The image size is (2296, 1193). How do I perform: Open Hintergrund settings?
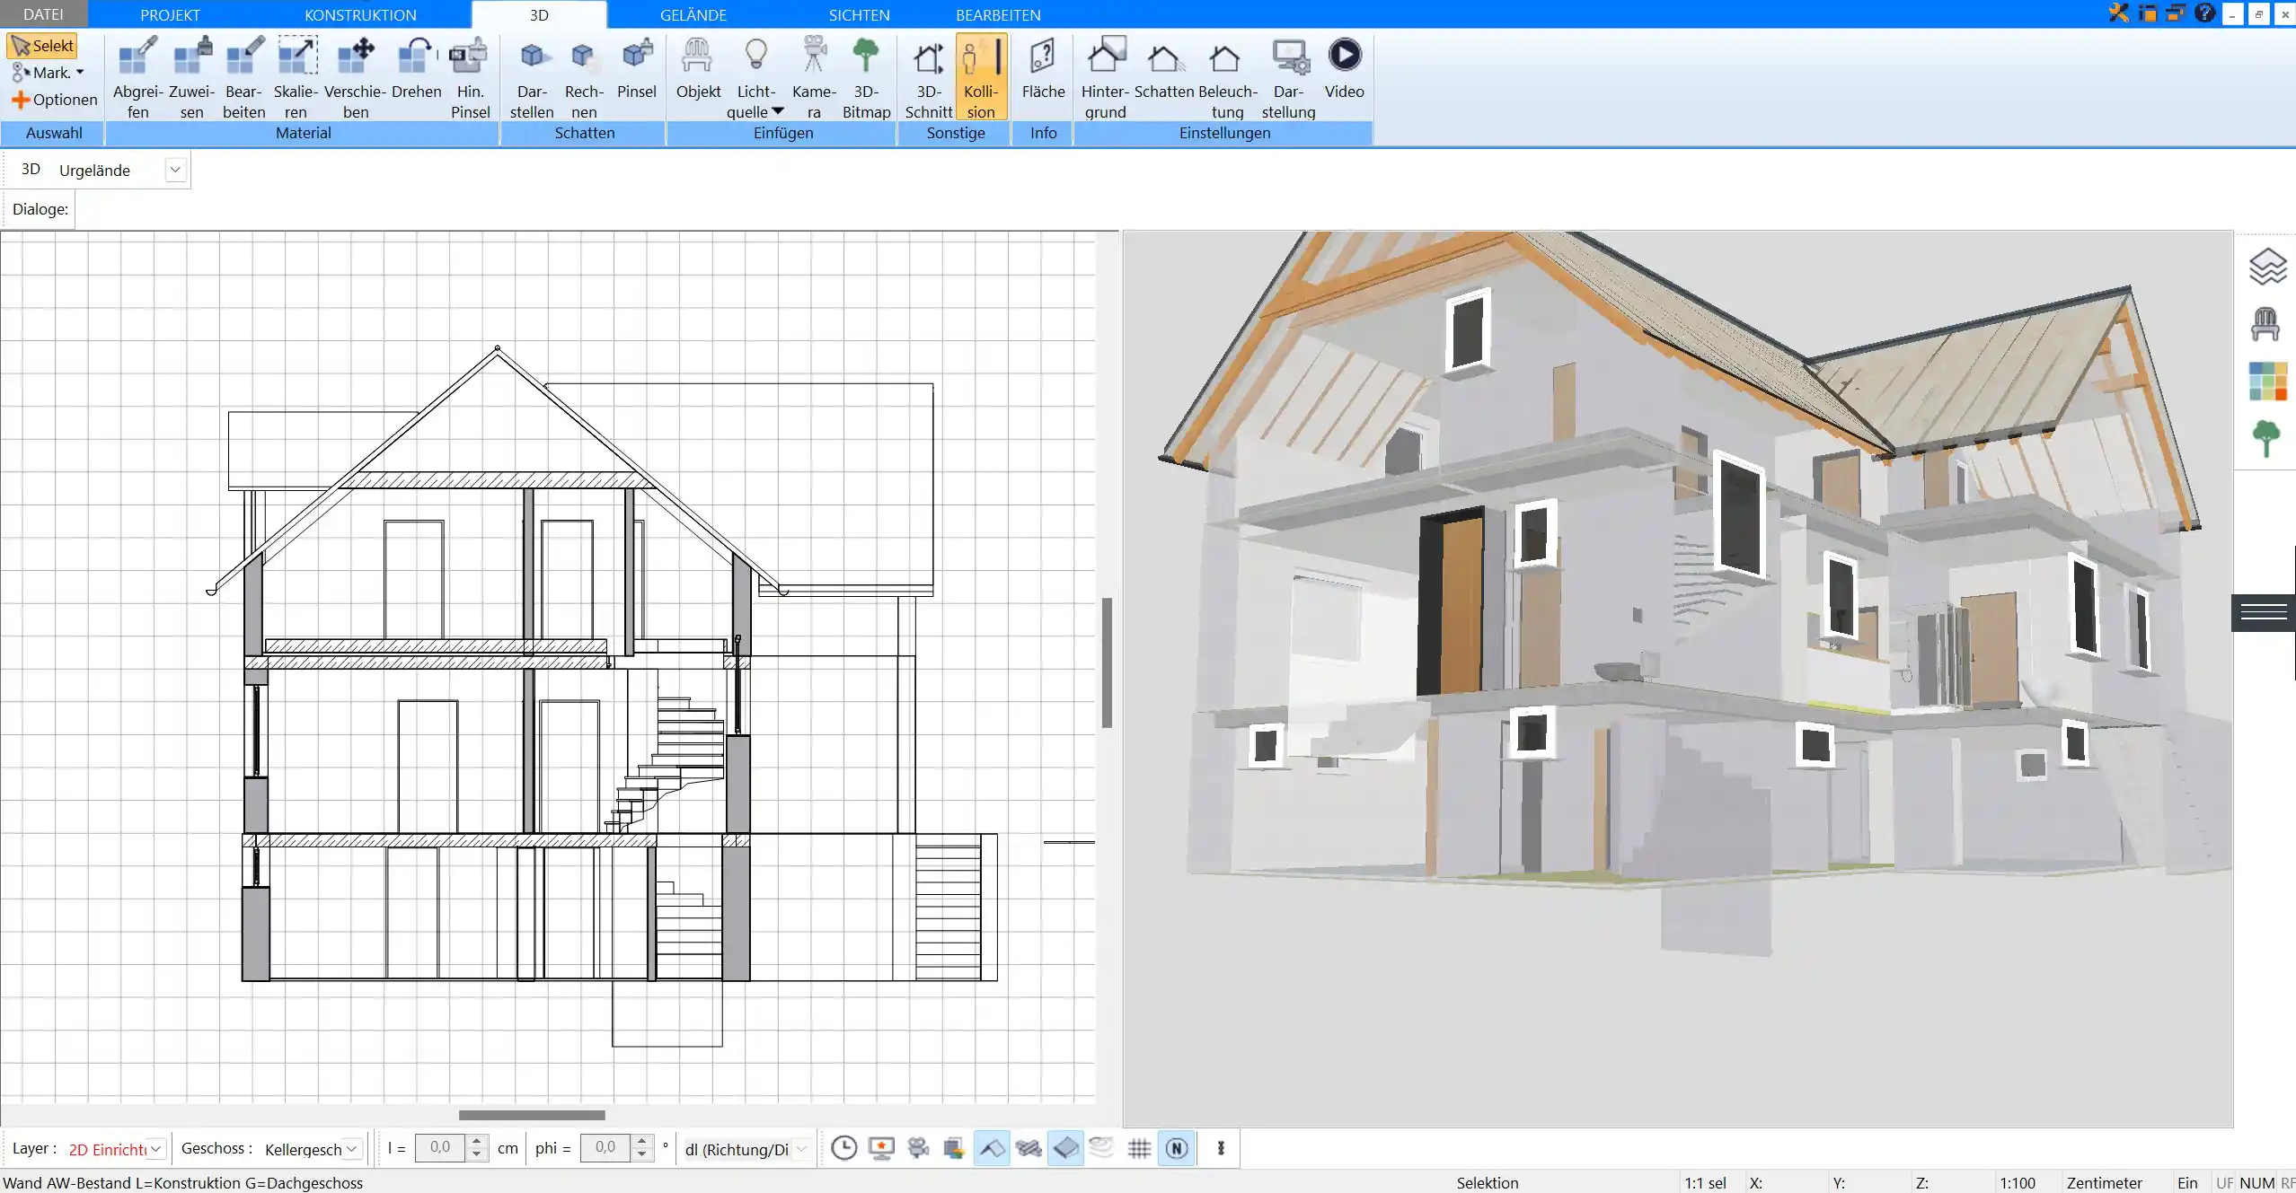coord(1105,77)
